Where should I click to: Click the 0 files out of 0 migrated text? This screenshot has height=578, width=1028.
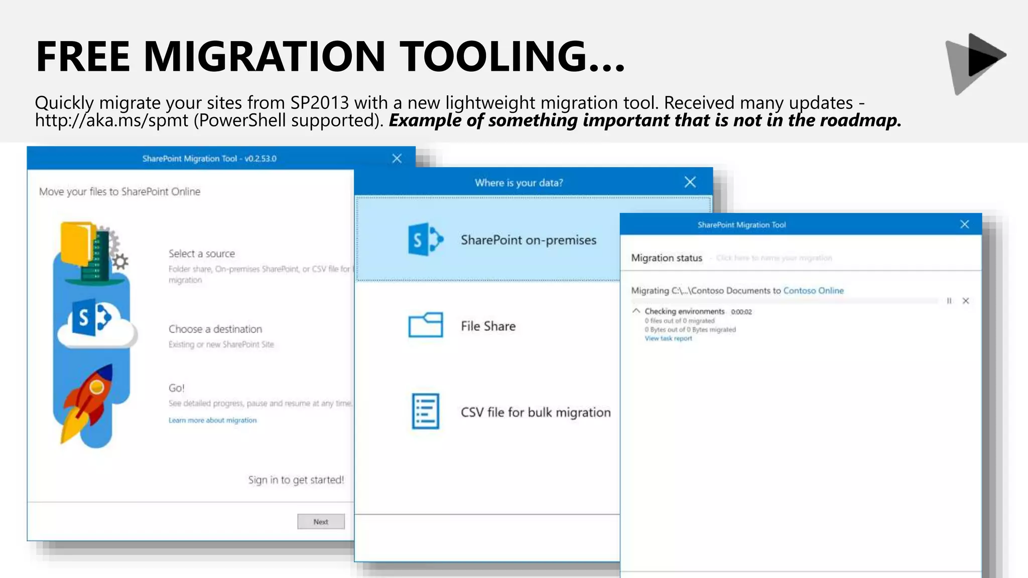click(x=680, y=321)
